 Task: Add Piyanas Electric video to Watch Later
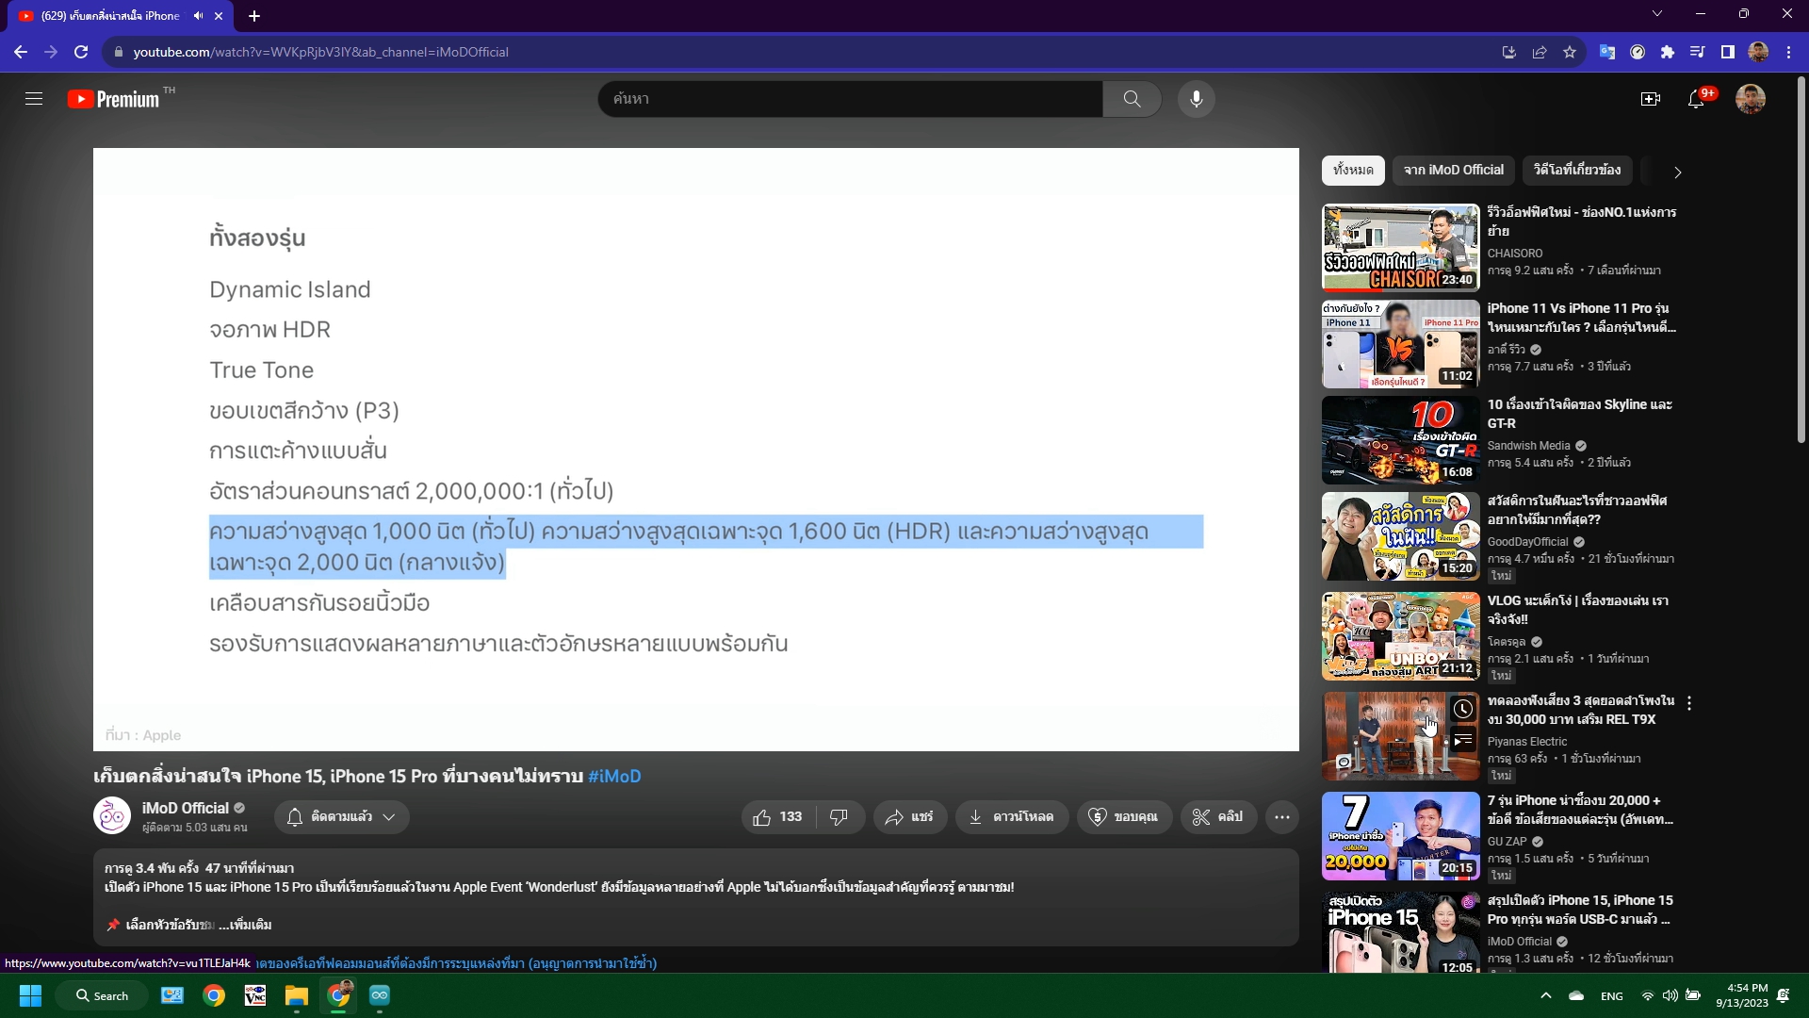pyautogui.click(x=1462, y=709)
